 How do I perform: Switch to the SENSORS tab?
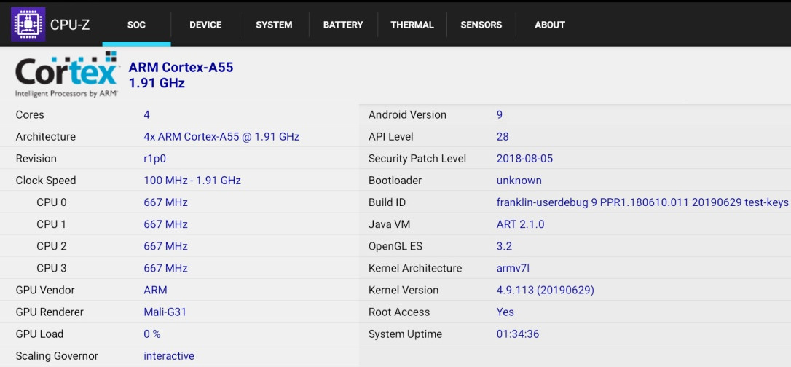pos(481,25)
